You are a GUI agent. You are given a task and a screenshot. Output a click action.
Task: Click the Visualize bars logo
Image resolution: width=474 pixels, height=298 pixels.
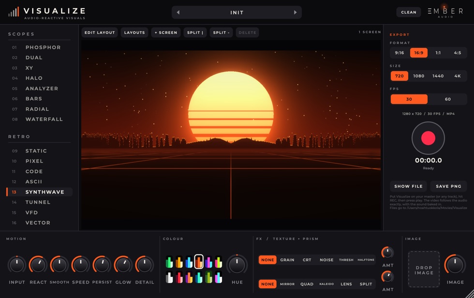click(x=14, y=12)
